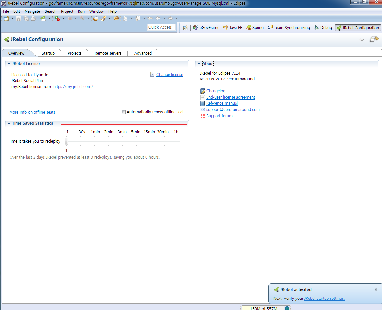The image size is (382, 310).
Task: Click the Print toolbar icon
Action: pos(34,18)
